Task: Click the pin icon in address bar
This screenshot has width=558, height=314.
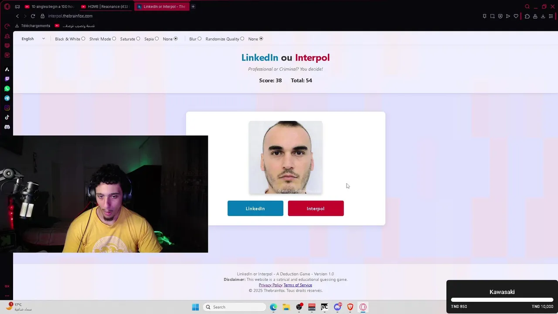Action: click(x=484, y=16)
